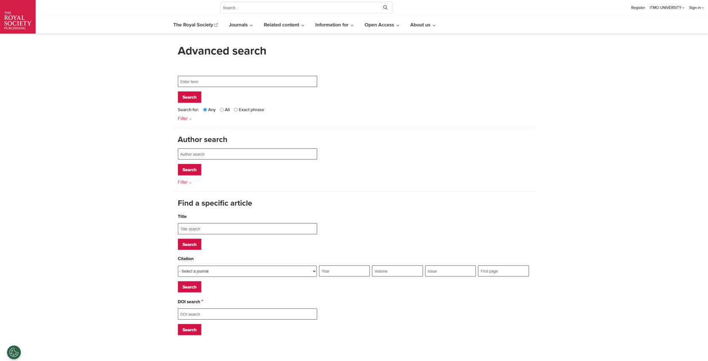Click the Year citation field
The width and height of the screenshot is (708, 361).
click(x=344, y=271)
